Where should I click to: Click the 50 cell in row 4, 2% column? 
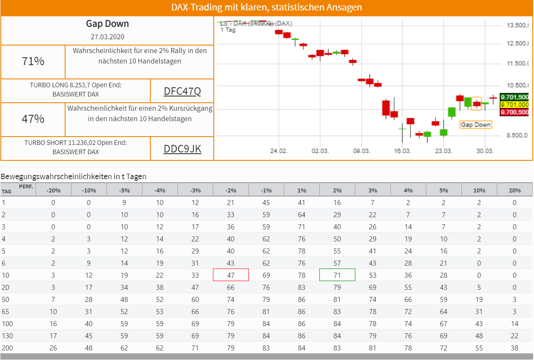(337, 239)
